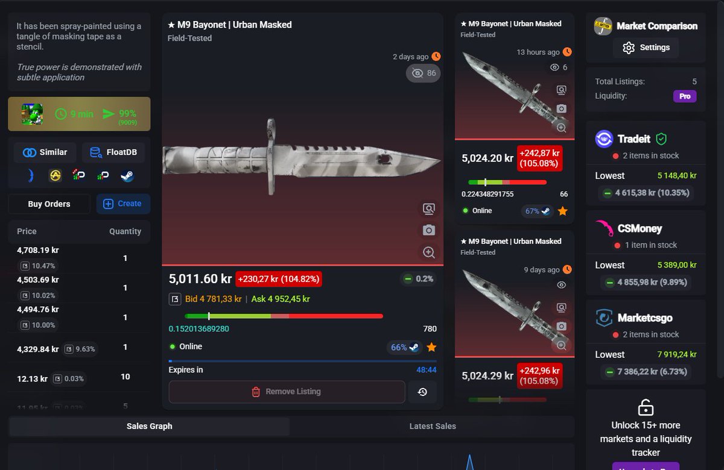Open the Steam icon link under FloatDB
This screenshot has height=470, width=724.
pyautogui.click(x=127, y=176)
